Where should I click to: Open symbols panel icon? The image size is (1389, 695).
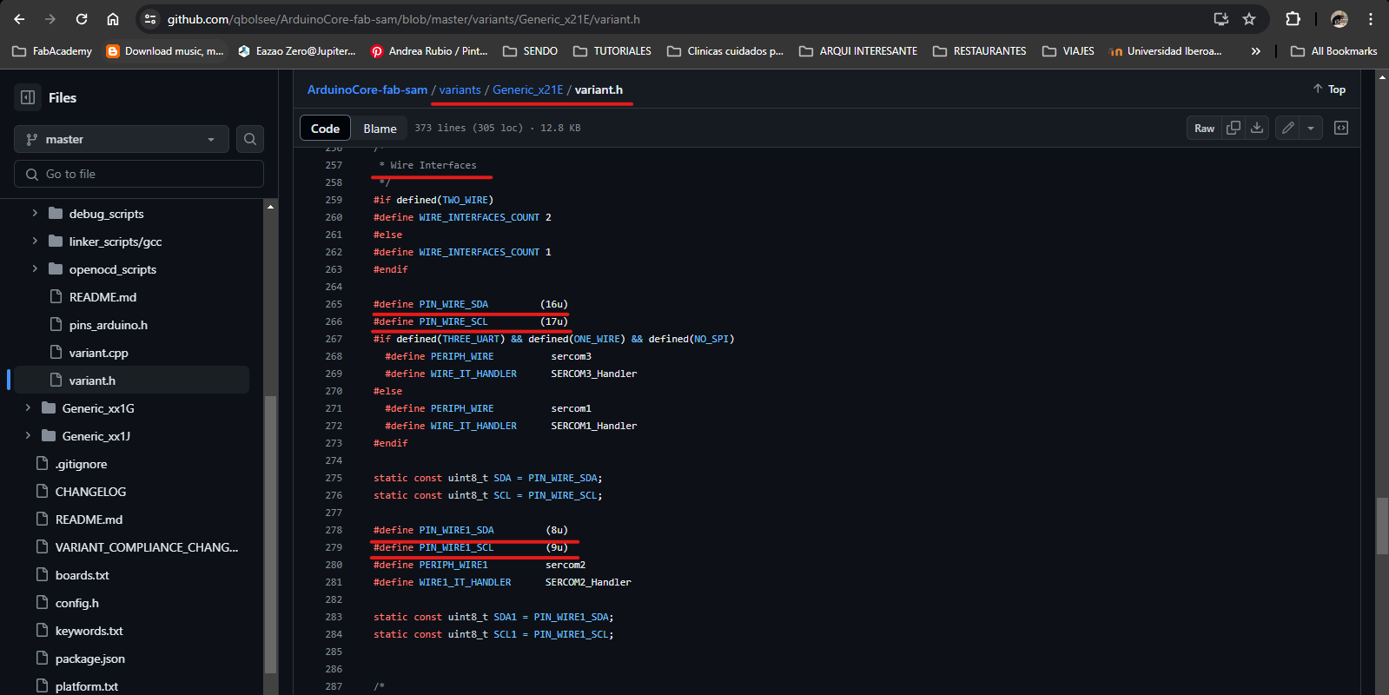coord(1341,128)
